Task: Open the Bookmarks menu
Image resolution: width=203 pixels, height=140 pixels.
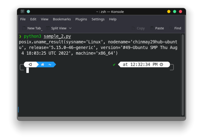Action: pyautogui.click(x=62, y=19)
